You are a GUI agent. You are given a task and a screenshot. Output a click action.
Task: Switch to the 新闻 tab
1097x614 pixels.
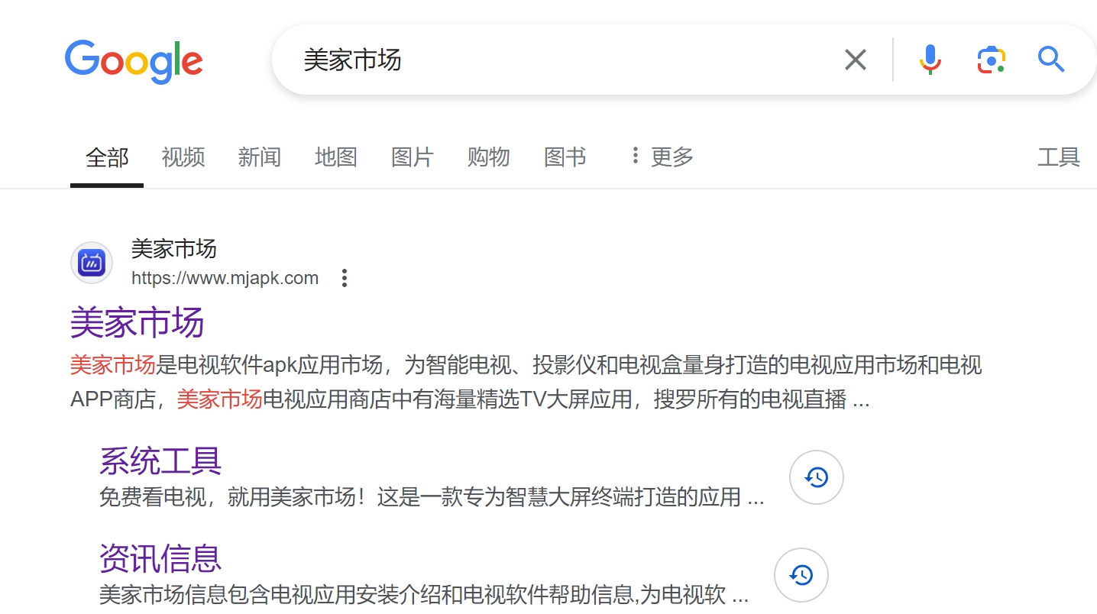[260, 157]
